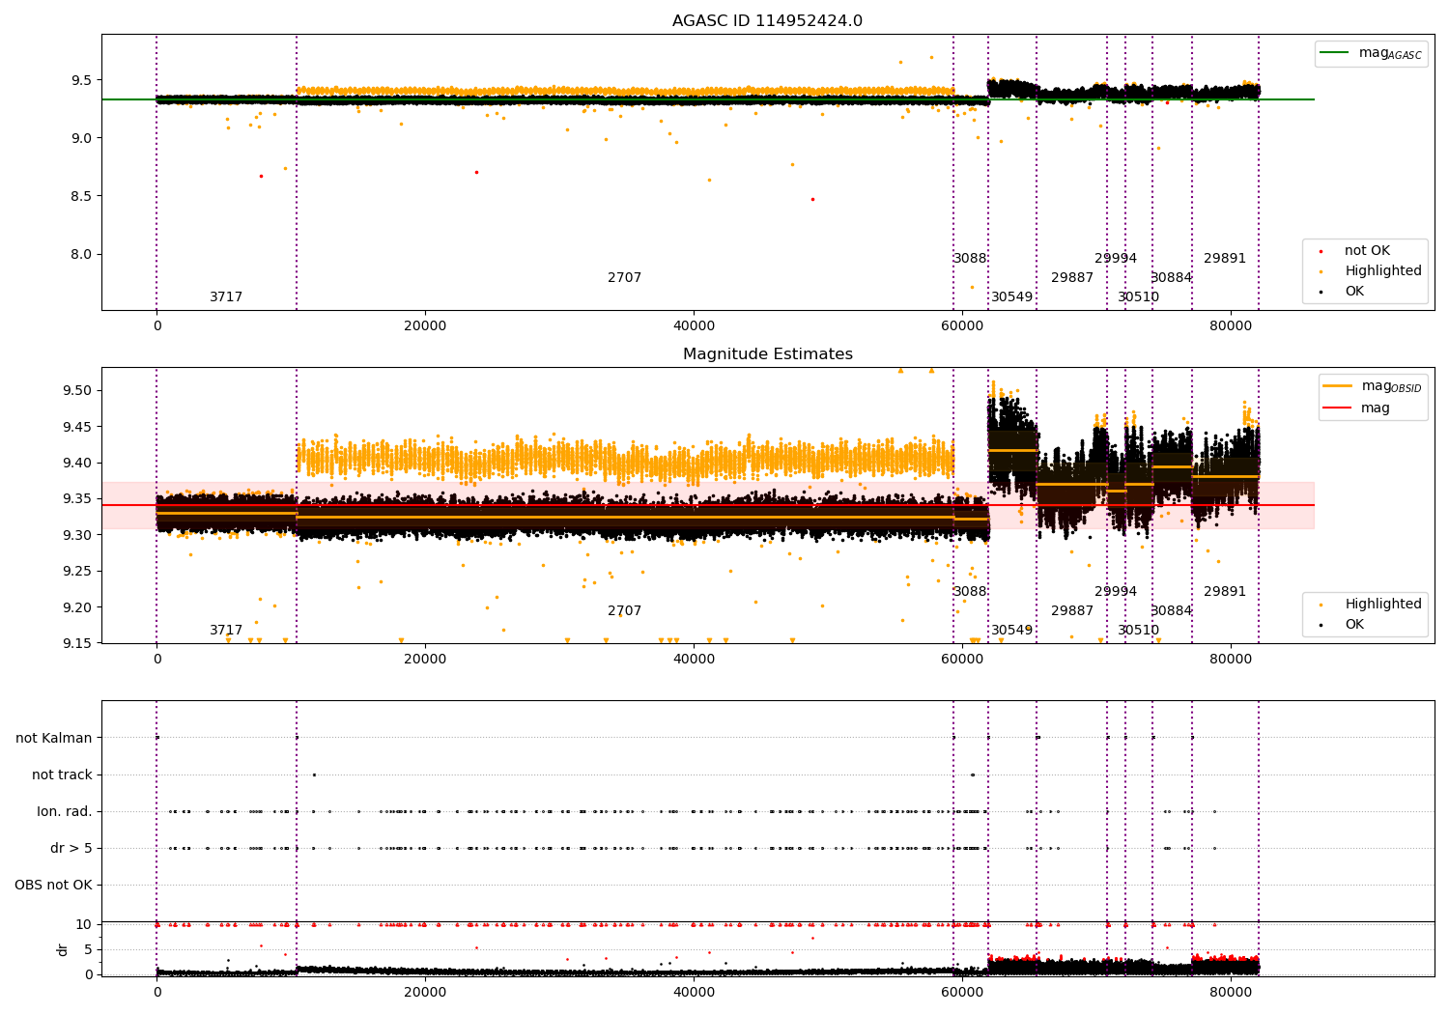Click obsid label 2707 in the top plot
Image resolution: width=1449 pixels, height=1014 pixels.
624,278
